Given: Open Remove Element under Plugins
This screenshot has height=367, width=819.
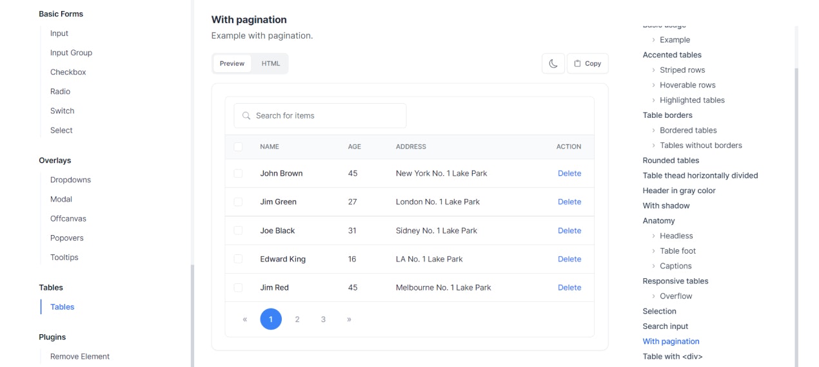Looking at the screenshot, I should tap(80, 356).
